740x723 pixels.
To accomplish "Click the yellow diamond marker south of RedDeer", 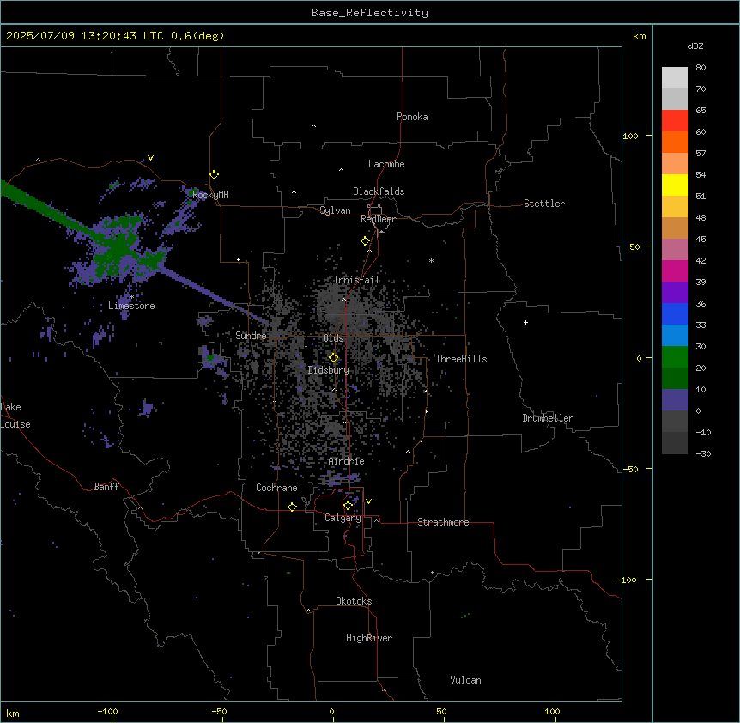I will pos(365,241).
